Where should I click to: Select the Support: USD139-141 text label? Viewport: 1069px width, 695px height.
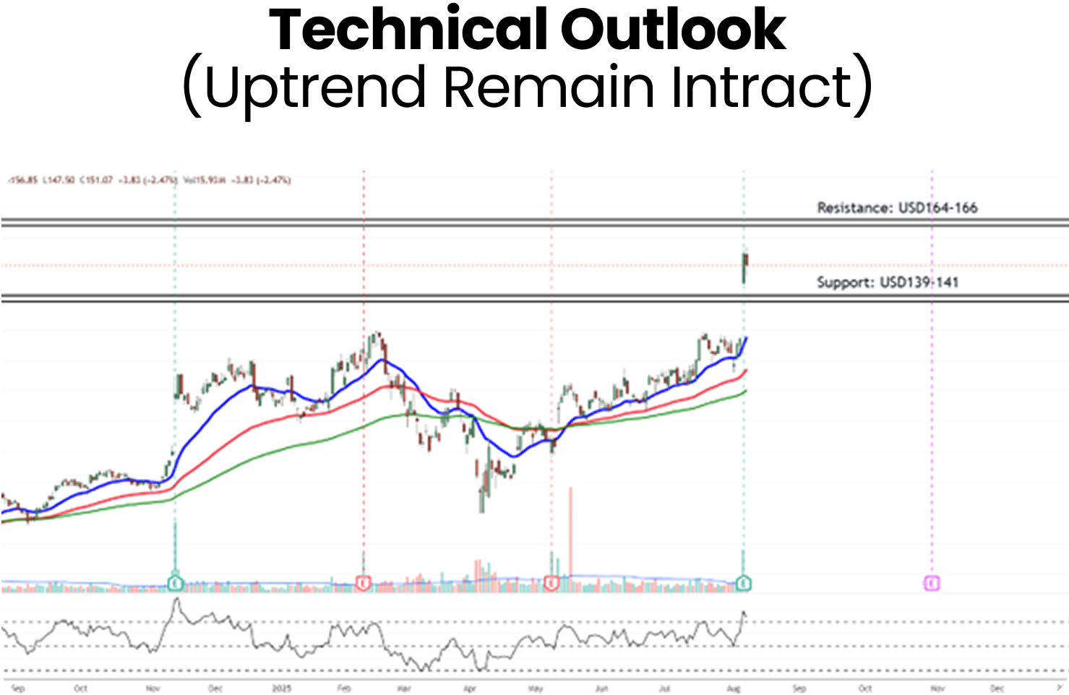[888, 282]
